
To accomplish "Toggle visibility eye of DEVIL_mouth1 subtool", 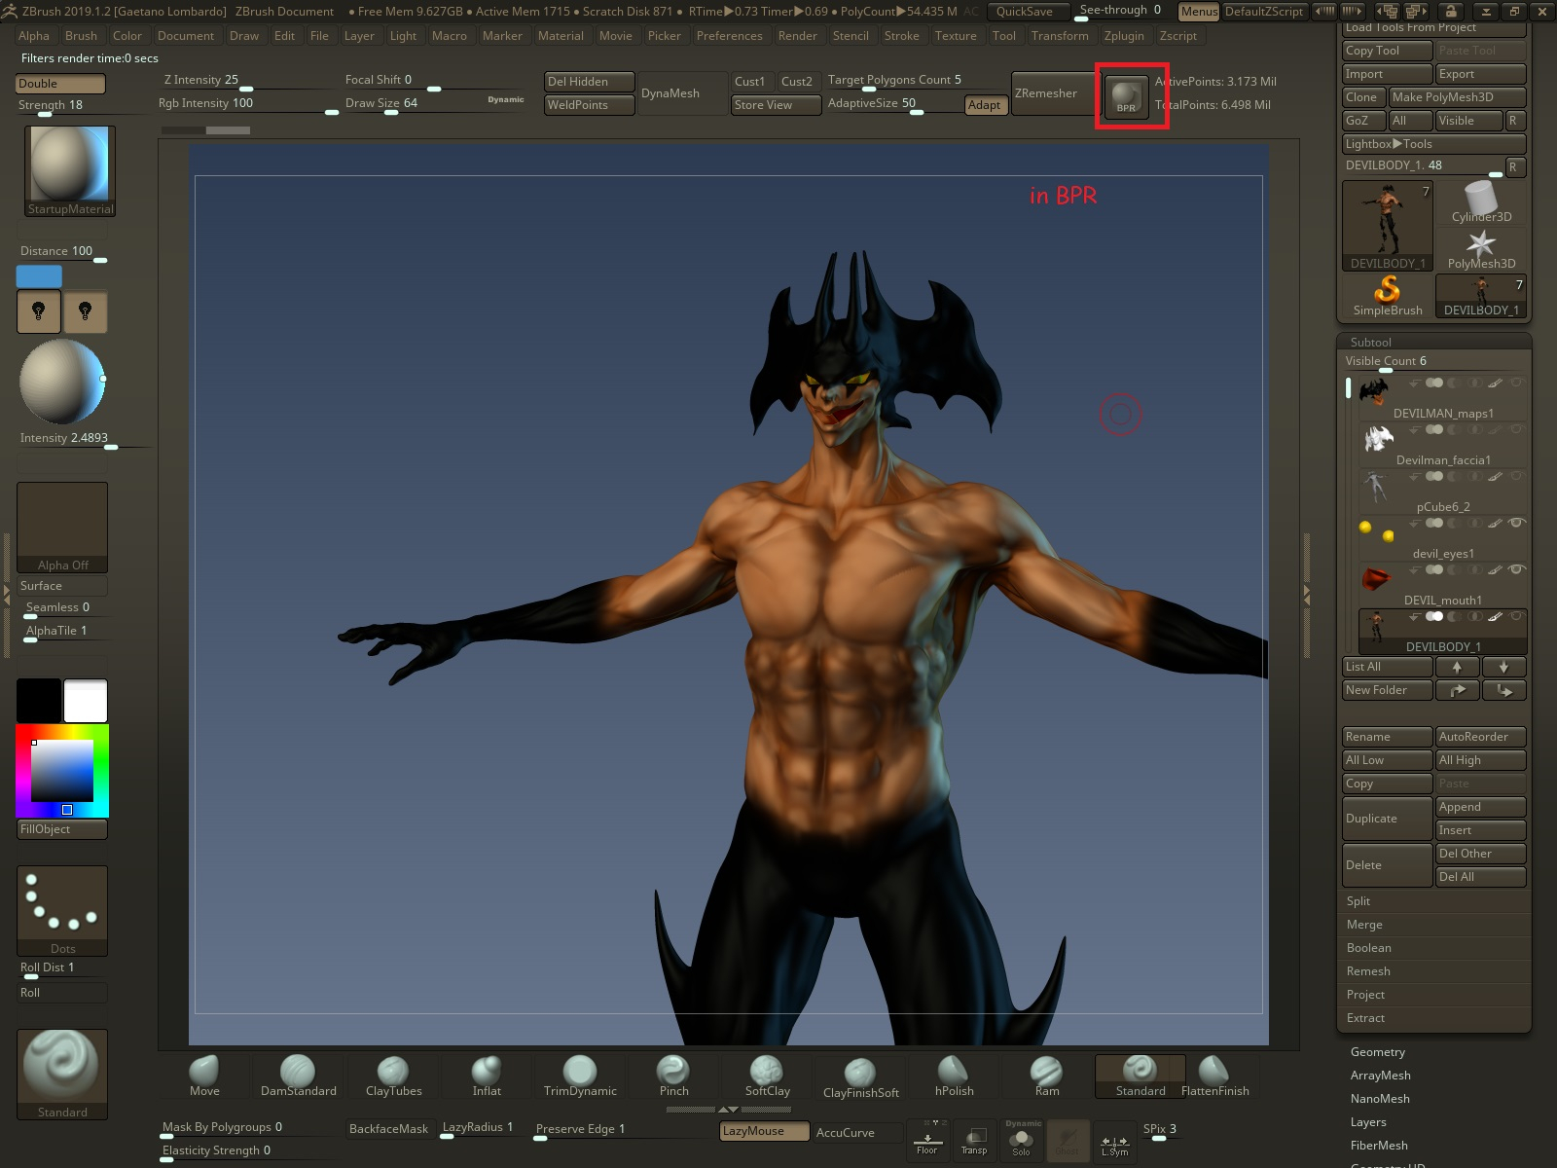I will pos(1516,569).
